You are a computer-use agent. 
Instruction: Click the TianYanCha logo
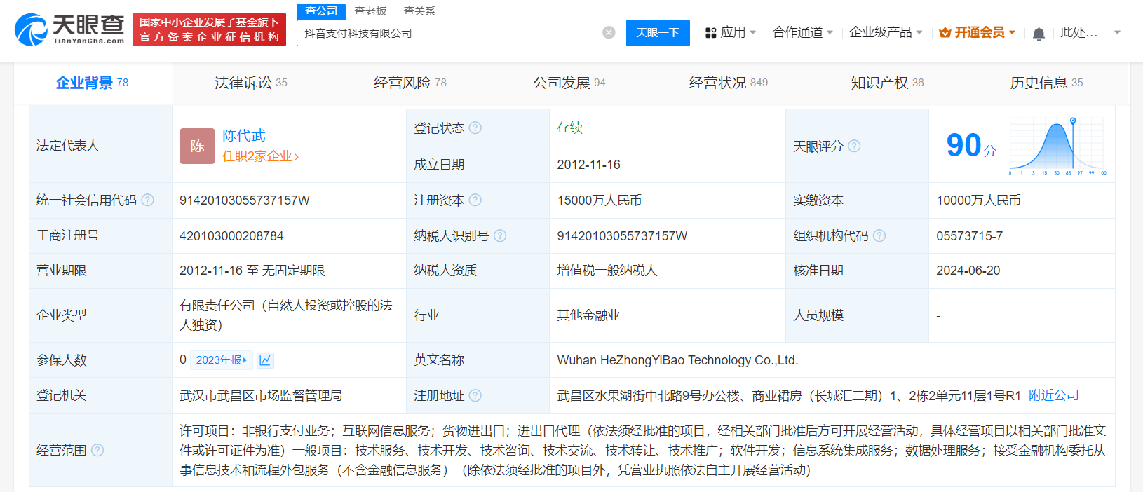(69, 30)
